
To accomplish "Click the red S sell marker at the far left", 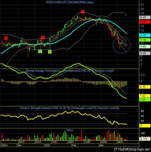I will pyautogui.click(x=6, y=38).
